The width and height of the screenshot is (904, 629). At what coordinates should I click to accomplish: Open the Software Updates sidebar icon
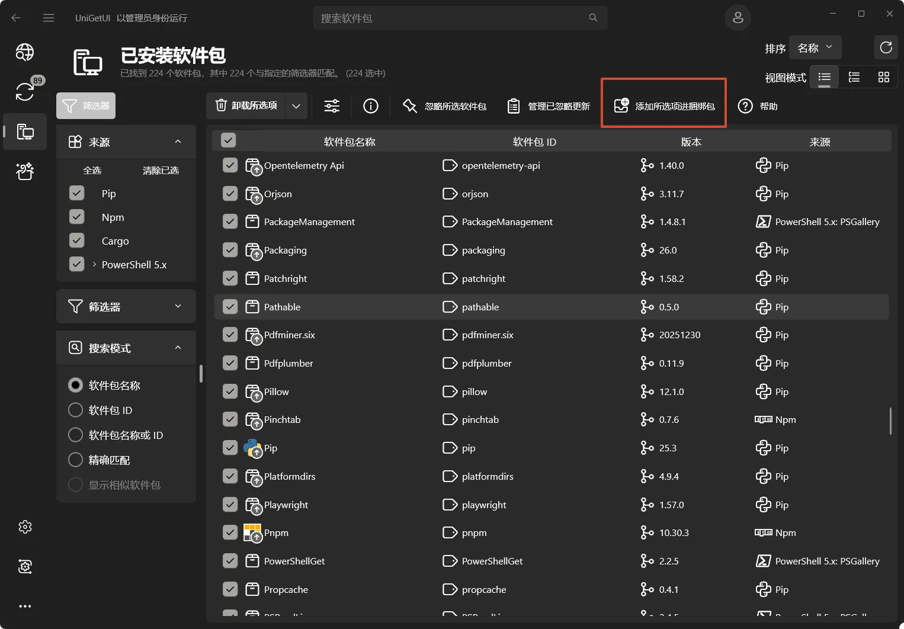click(25, 92)
